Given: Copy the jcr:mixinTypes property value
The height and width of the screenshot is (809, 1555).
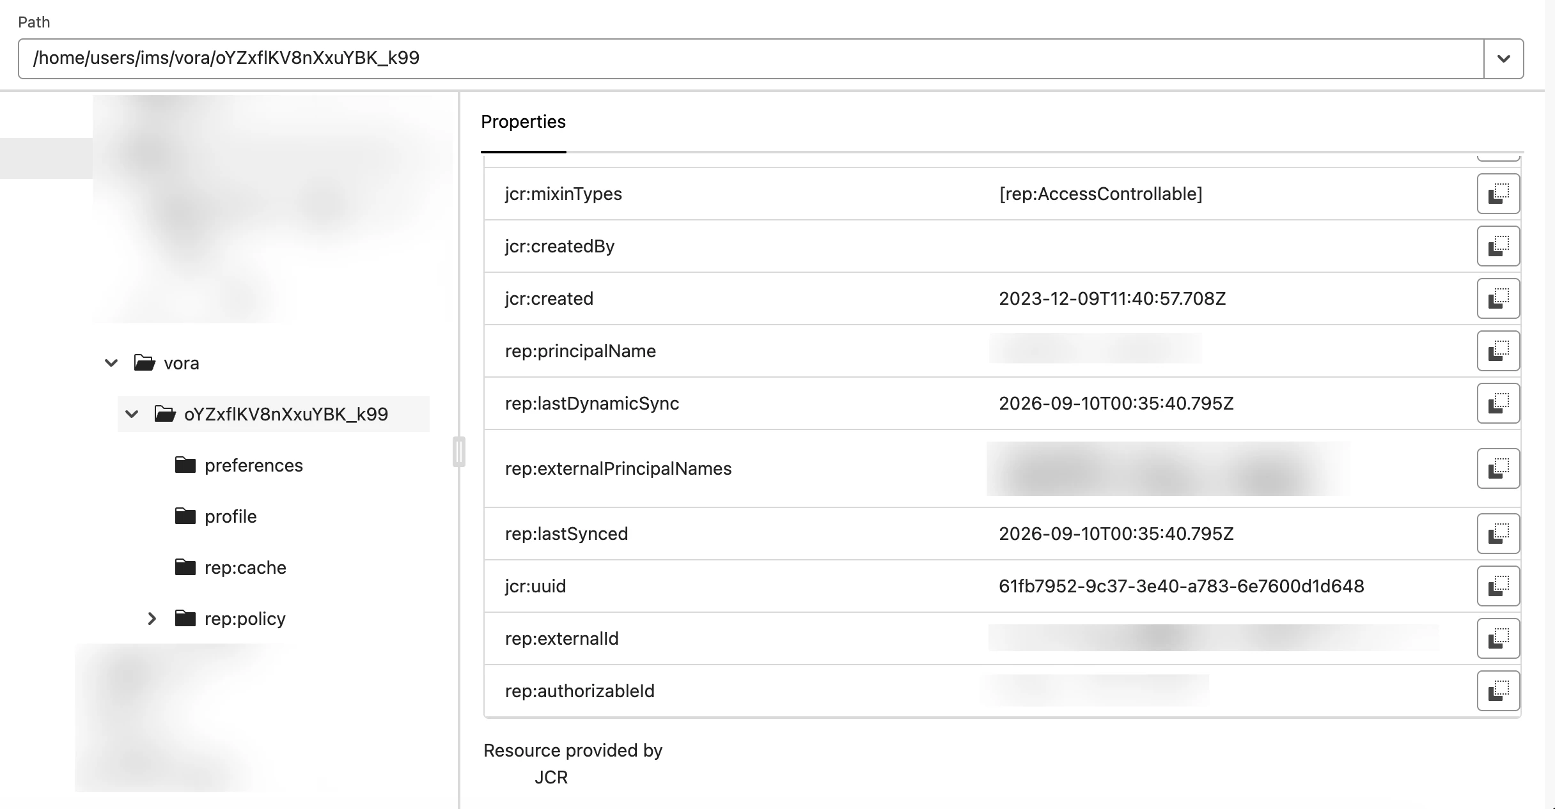Looking at the screenshot, I should [x=1498, y=194].
